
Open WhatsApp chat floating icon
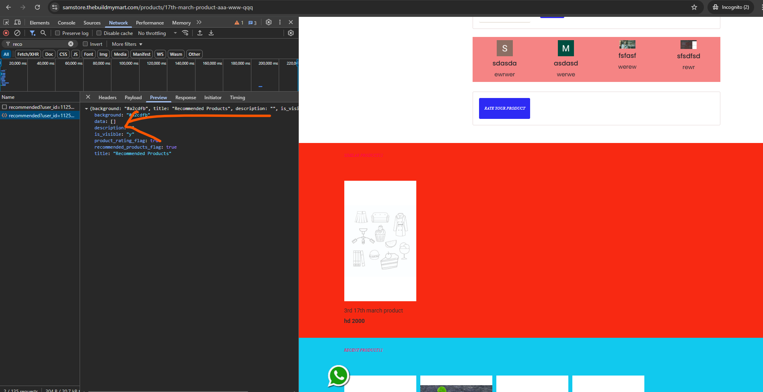click(x=339, y=376)
